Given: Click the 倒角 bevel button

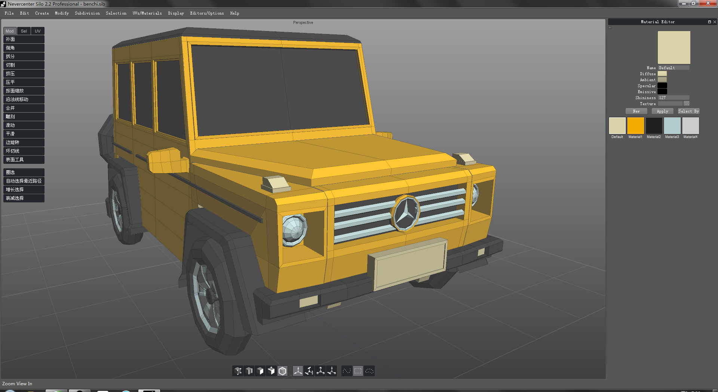Looking at the screenshot, I should [24, 48].
